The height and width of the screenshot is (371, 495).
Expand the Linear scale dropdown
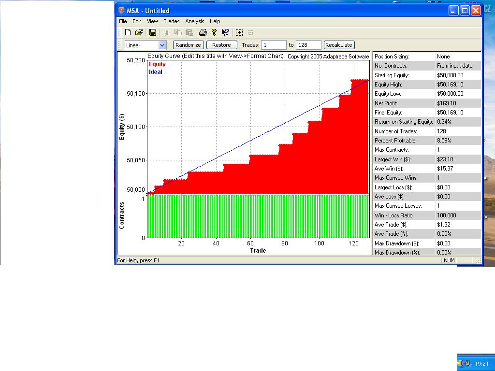pos(162,45)
